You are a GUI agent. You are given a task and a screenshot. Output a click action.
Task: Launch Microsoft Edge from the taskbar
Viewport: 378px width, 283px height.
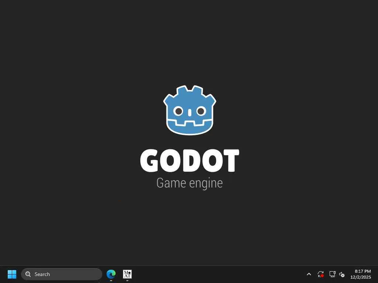[x=111, y=274]
